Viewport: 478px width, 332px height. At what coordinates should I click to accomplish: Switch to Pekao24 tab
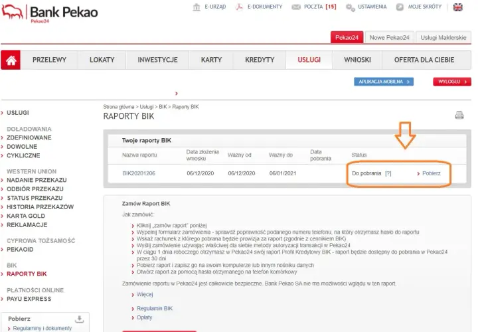tap(347, 37)
